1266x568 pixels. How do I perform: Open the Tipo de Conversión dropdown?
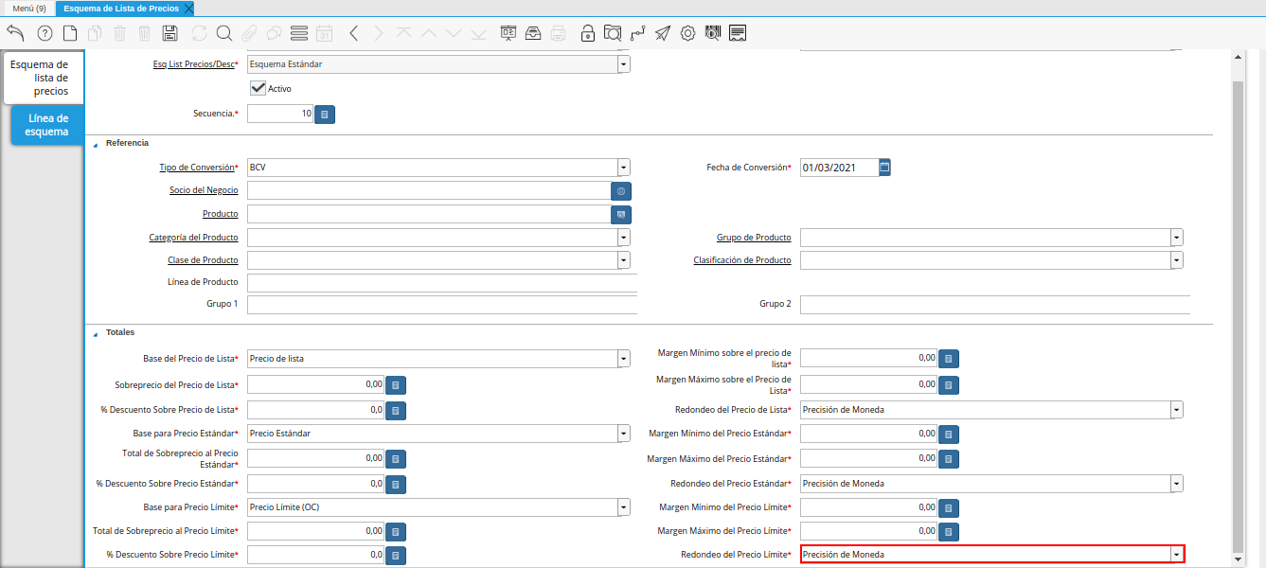(623, 168)
